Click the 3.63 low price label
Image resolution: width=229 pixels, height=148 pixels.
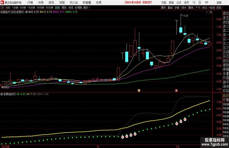(x=7, y=88)
